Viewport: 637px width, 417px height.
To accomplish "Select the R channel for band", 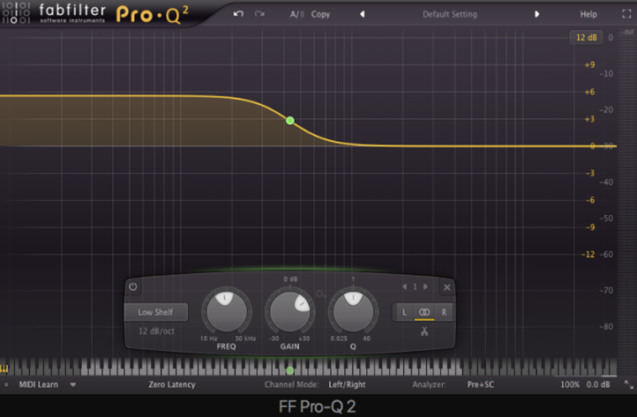I will pos(443,312).
